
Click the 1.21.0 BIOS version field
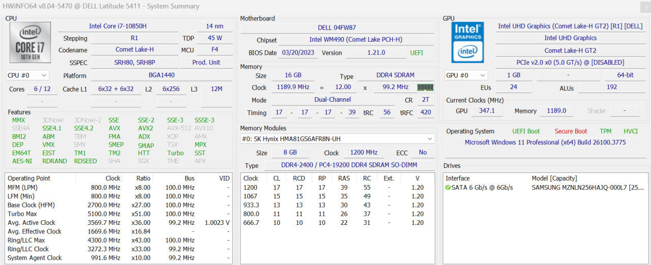pos(376,52)
